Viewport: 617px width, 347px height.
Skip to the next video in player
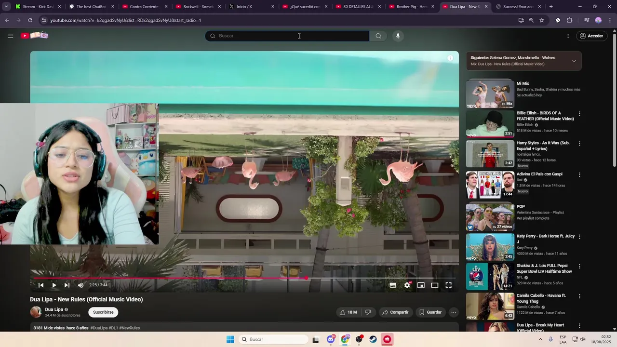[x=67, y=285]
